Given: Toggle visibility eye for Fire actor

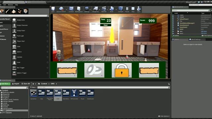Looking at the screenshot, I should pos(173,21).
